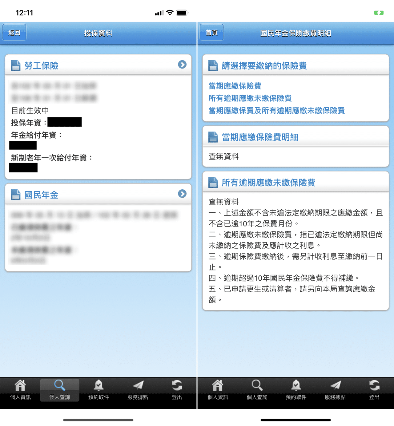This screenshot has width=394, height=426.
Task: Open the 所有逾期應繳未繳保險費 link in options list
Action: click(250, 98)
